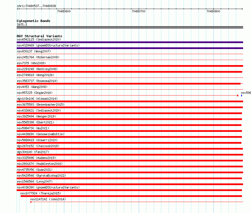The image size is (251, 213).
Task: Open variant nsv830137 (Wong2007)
Action: 34,51
